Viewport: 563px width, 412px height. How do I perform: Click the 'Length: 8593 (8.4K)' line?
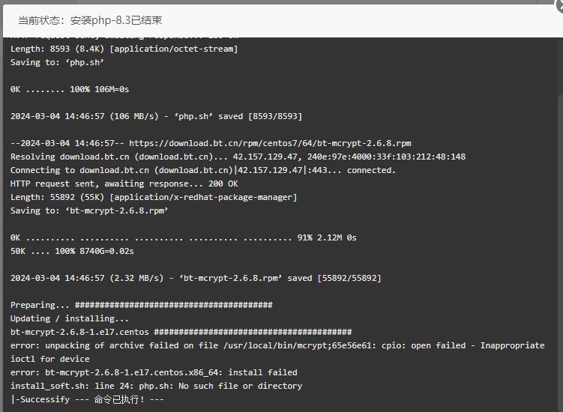point(124,49)
